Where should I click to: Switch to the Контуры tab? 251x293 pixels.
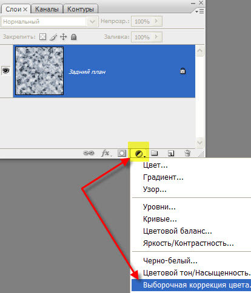point(81,9)
